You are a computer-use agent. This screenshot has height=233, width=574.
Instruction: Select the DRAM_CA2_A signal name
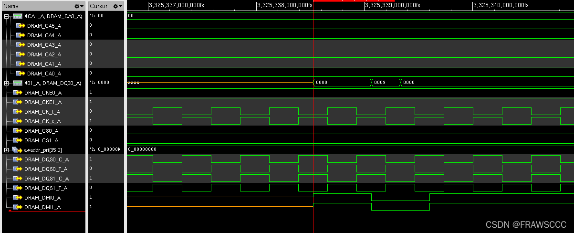tap(44, 54)
